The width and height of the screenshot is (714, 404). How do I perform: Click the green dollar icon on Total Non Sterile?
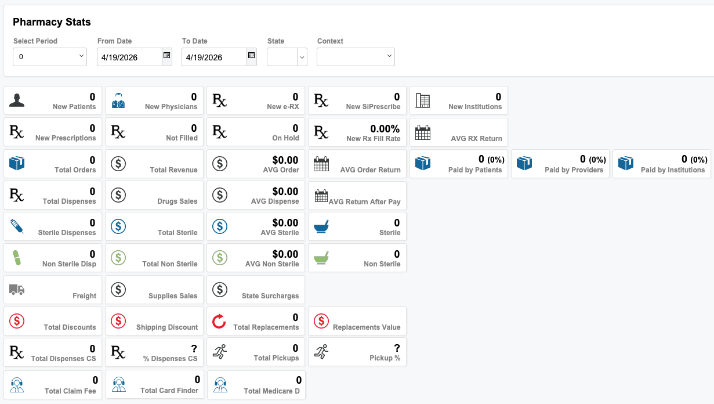point(118,258)
